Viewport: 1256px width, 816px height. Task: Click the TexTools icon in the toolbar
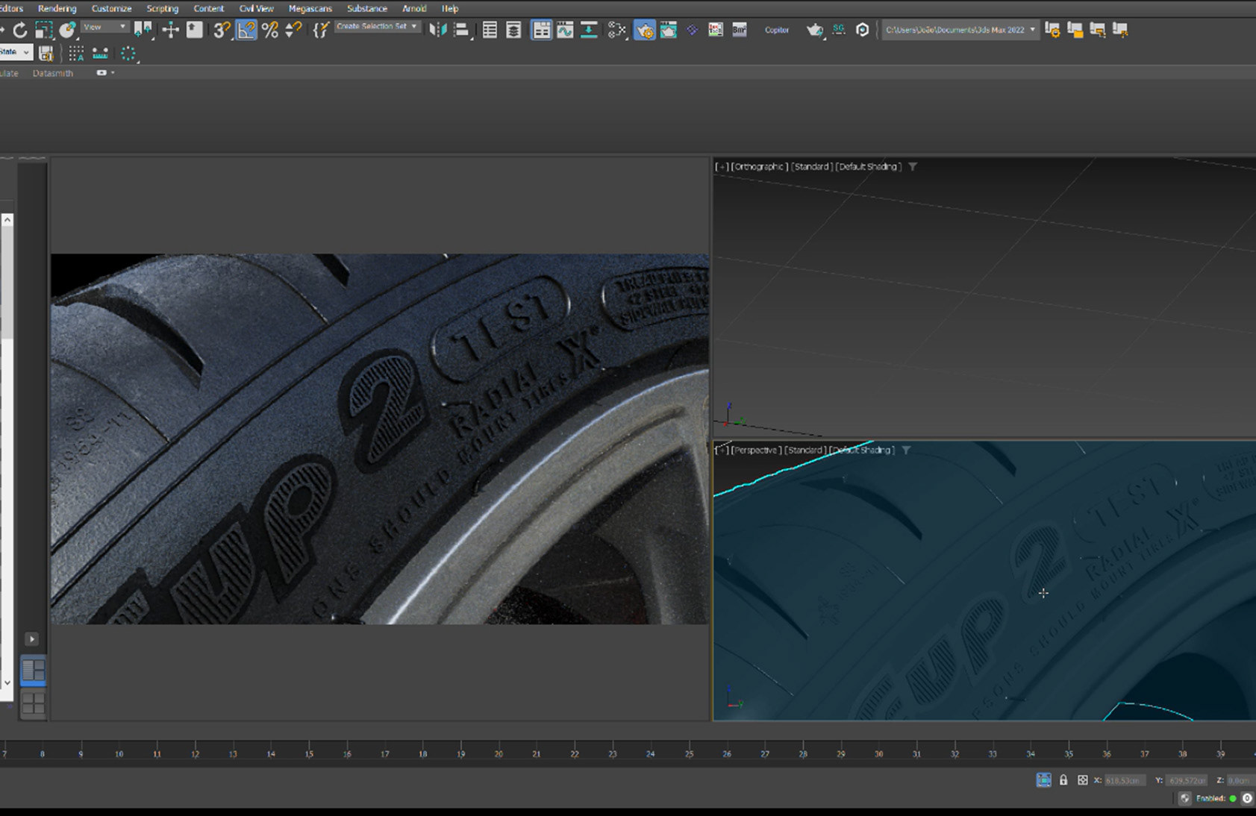point(716,30)
